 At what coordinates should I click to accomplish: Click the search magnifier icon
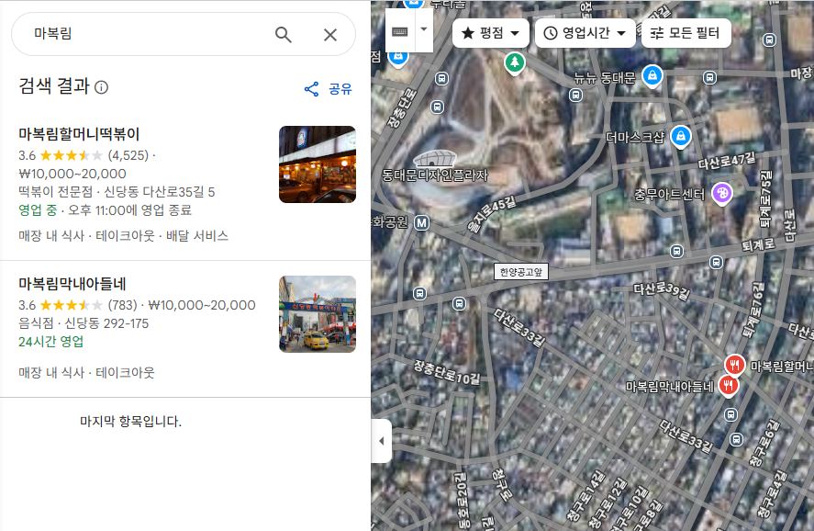283,35
